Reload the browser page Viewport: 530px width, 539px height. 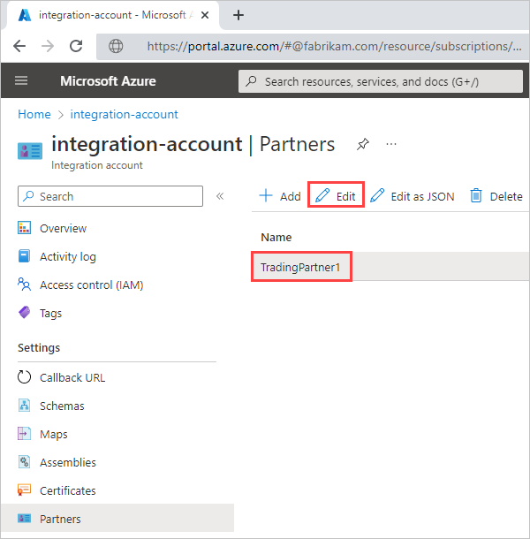click(76, 47)
